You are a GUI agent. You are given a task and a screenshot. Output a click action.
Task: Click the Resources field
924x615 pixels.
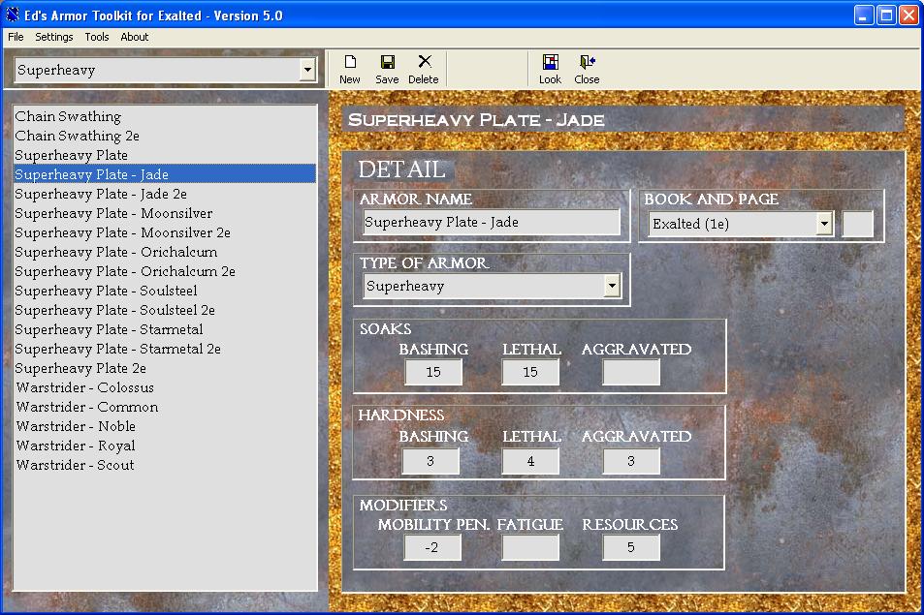coord(631,547)
